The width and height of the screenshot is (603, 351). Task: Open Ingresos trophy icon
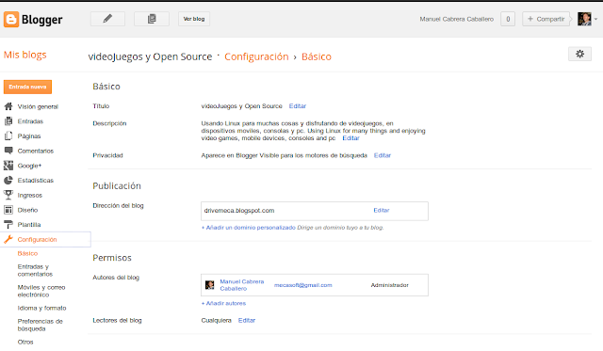[x=8, y=195]
